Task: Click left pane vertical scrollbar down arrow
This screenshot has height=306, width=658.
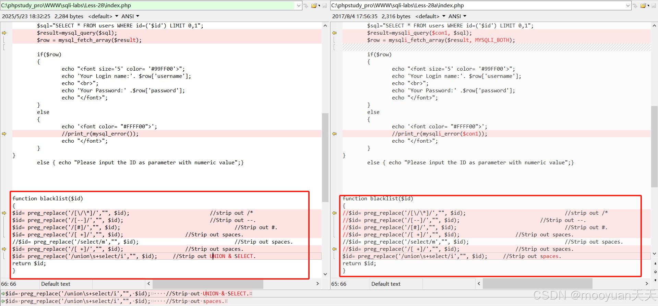Action: pyautogui.click(x=325, y=274)
